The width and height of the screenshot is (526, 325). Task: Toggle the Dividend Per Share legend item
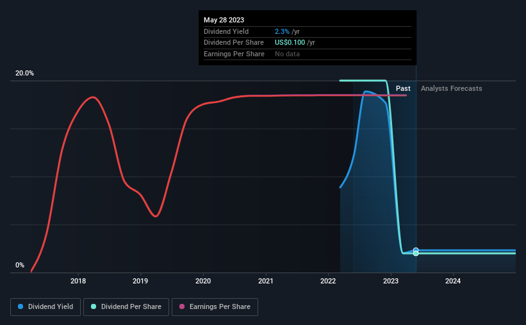click(x=126, y=307)
